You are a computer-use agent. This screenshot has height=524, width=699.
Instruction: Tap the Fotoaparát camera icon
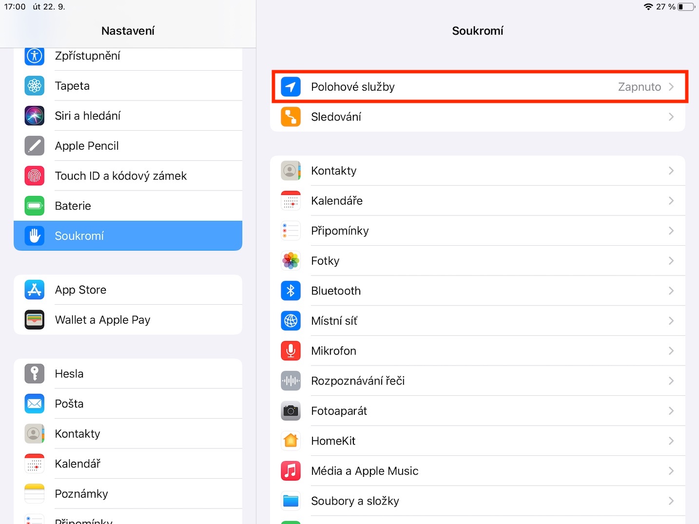pyautogui.click(x=291, y=411)
